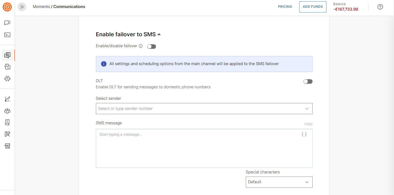394x195 pixels.
Task: Collapse the Enable failover to SMS section
Action: pyautogui.click(x=159, y=34)
